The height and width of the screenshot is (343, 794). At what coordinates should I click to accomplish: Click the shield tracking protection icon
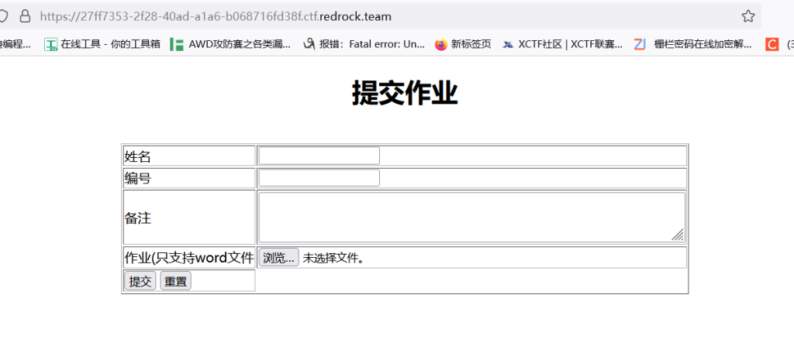(x=4, y=15)
